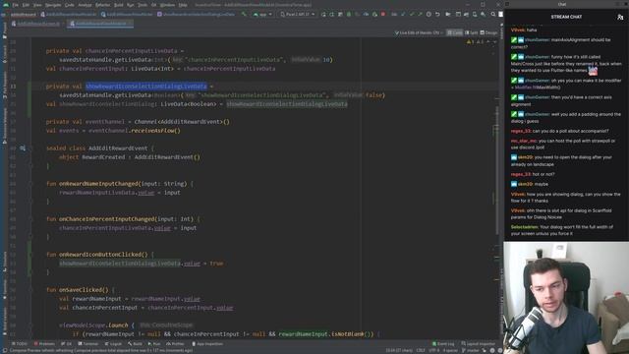Image resolution: width=629 pixels, height=354 pixels.
Task: Open the Live Edit of literals dropdown
Action: point(419,32)
